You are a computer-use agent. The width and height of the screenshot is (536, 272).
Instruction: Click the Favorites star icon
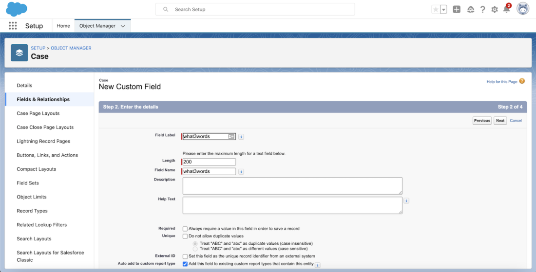click(436, 10)
